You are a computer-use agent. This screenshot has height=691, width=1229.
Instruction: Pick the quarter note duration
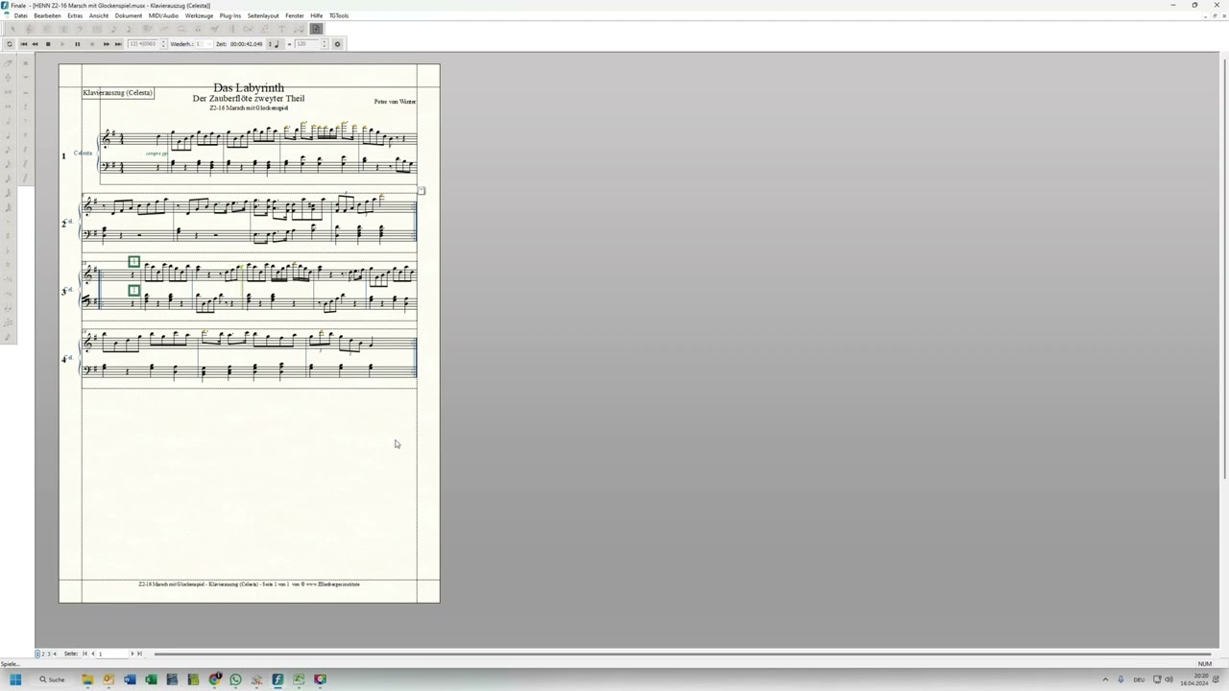tap(8, 135)
